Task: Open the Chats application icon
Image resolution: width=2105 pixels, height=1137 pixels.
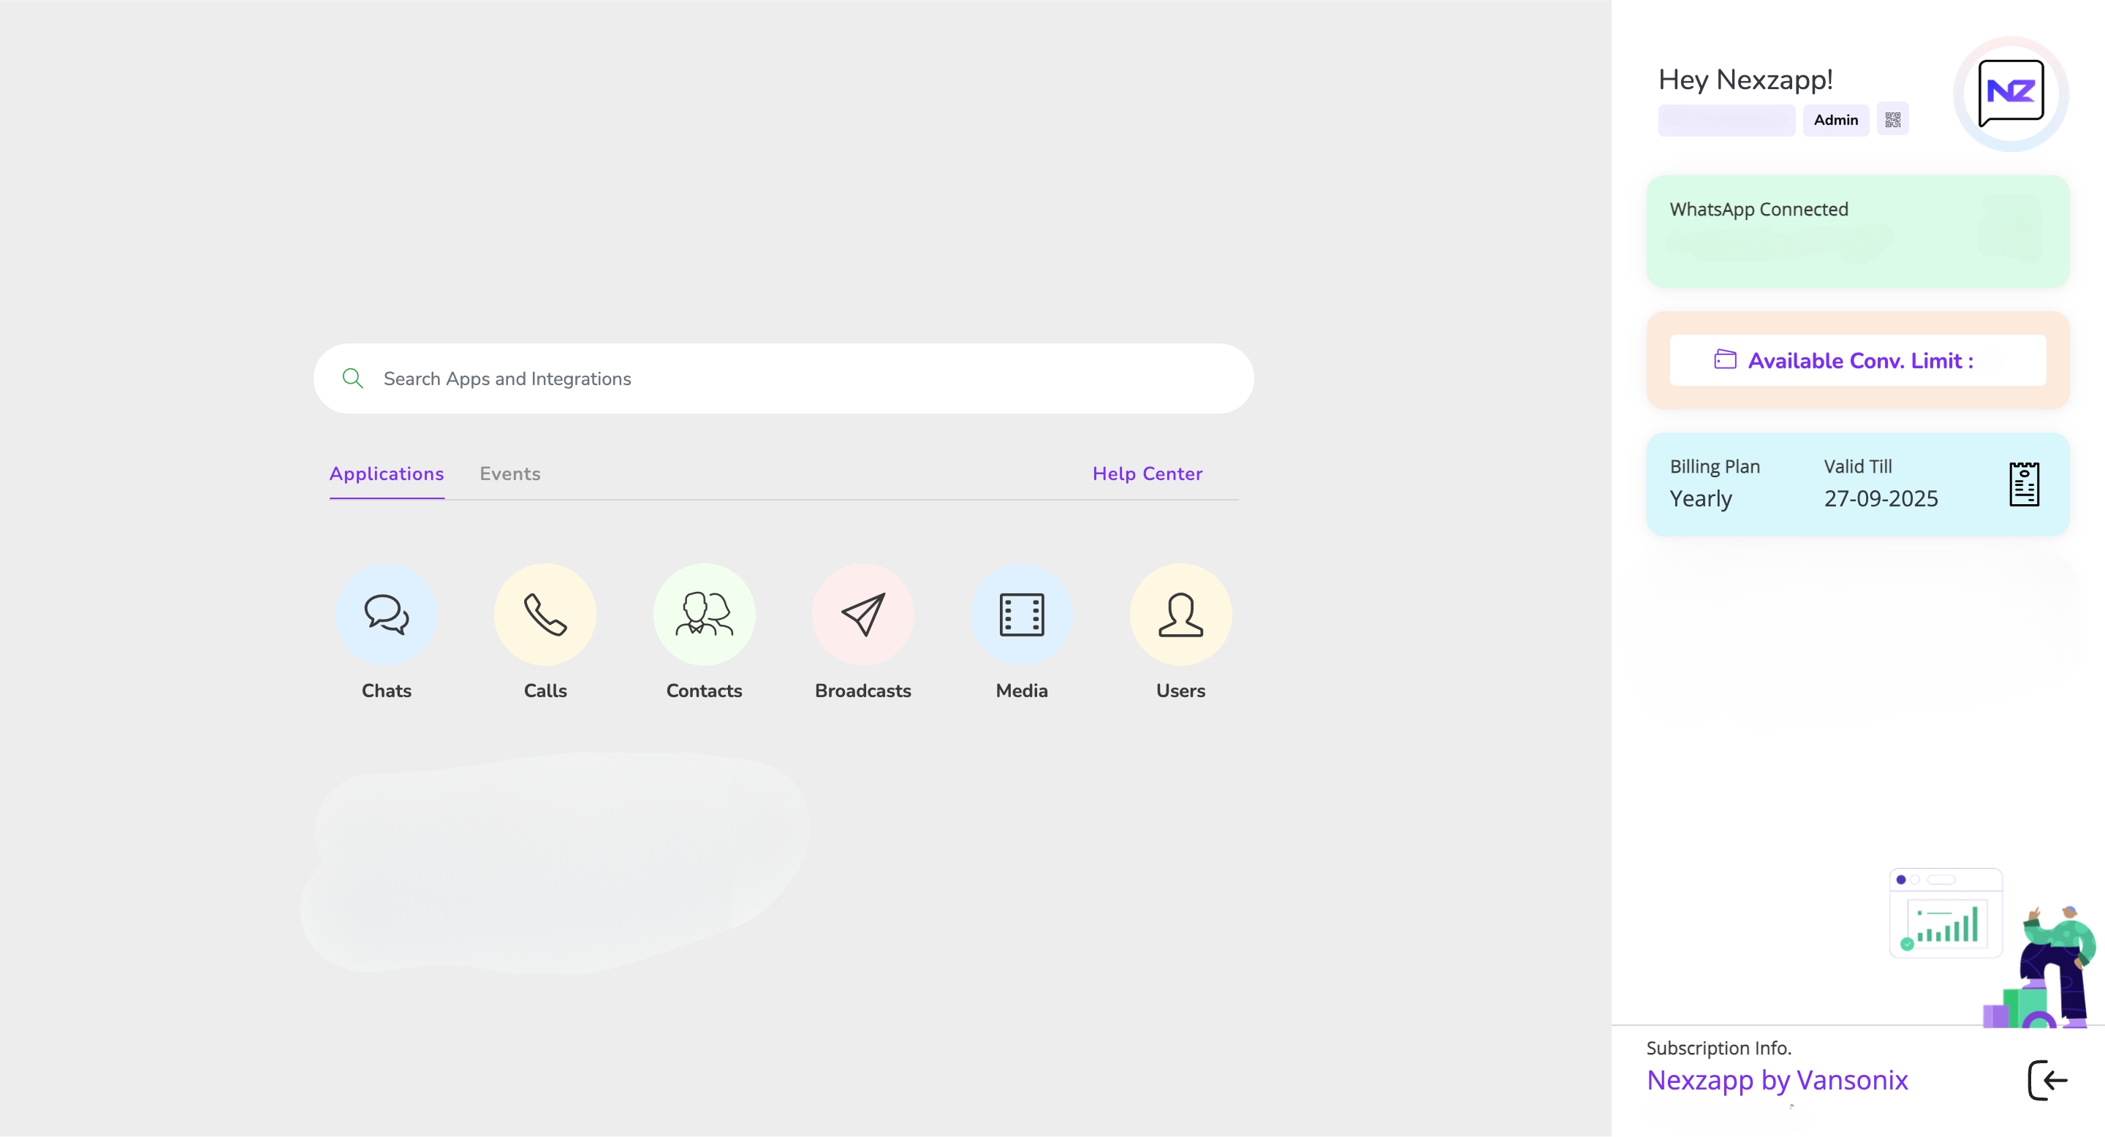Action: (387, 615)
